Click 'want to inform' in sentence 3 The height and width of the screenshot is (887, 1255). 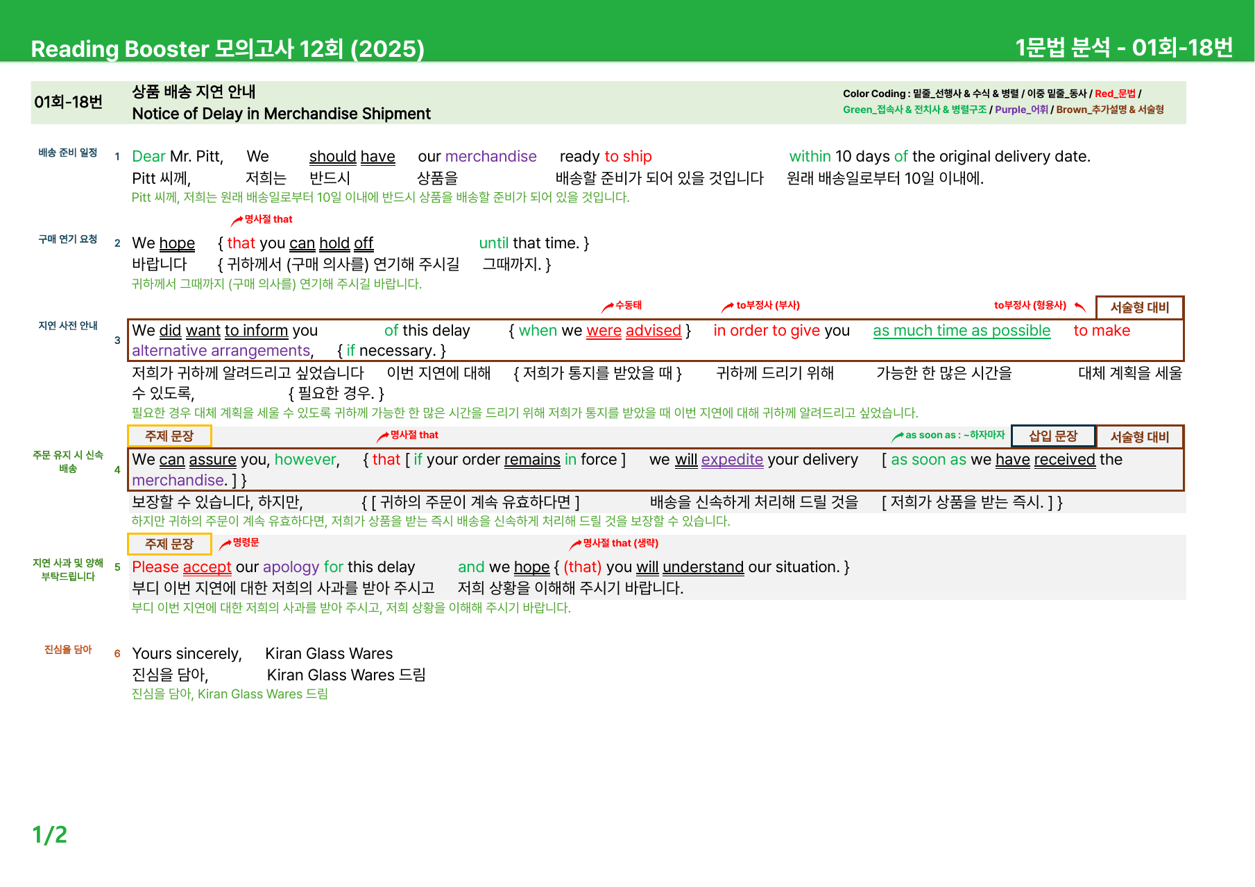(237, 331)
